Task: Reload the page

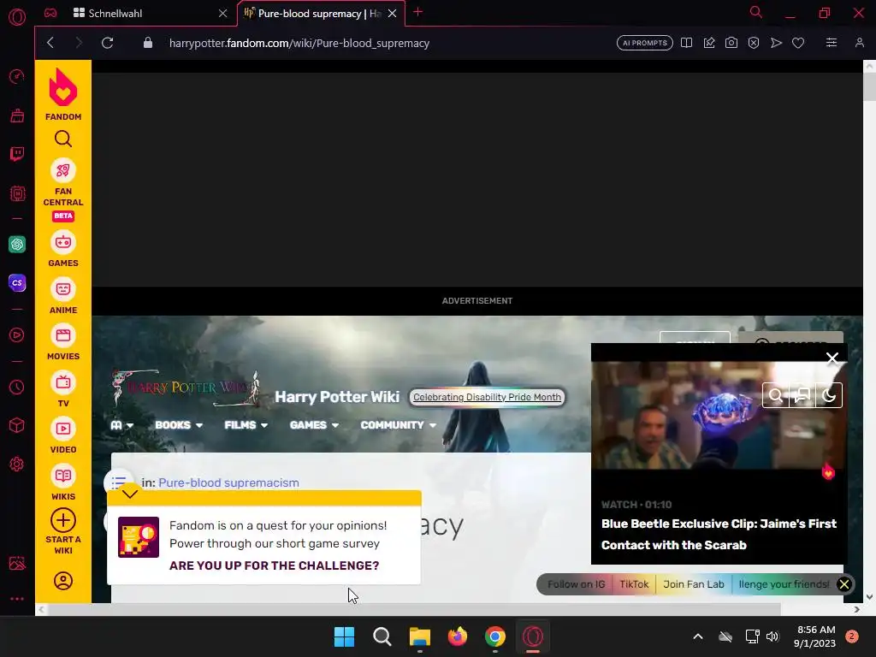Action: pyautogui.click(x=107, y=43)
